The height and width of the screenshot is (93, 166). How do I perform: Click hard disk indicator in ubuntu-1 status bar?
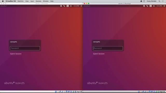click(x=56, y=92)
